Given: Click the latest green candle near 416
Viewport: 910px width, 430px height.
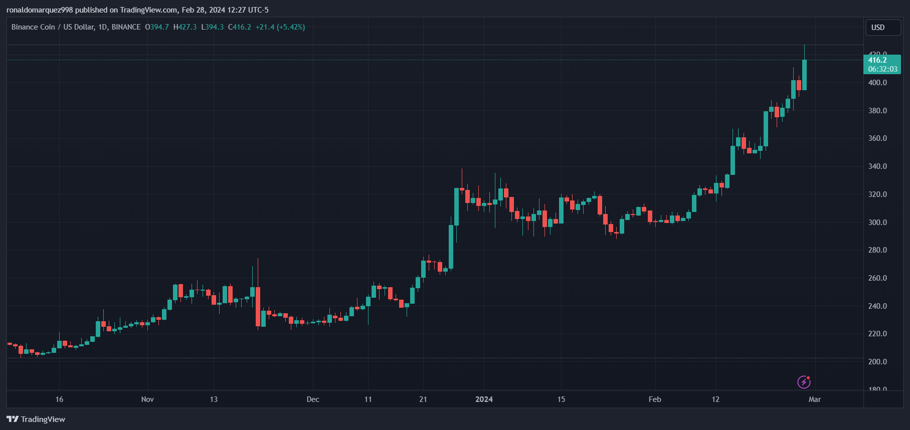Looking at the screenshot, I should tap(804, 75).
